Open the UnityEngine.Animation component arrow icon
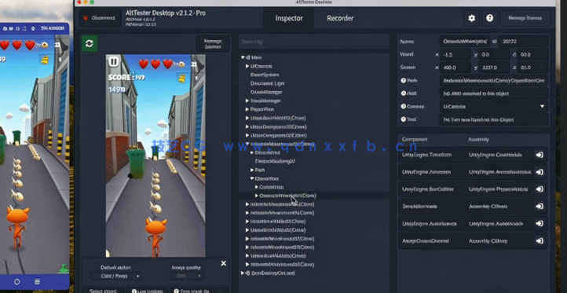The width and height of the screenshot is (567, 293). [x=540, y=172]
